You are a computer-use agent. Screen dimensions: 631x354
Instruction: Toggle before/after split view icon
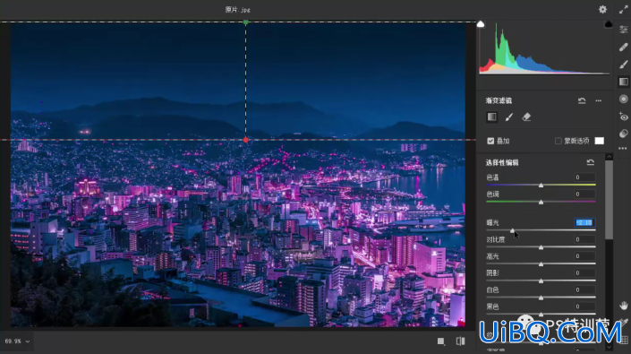(460, 341)
